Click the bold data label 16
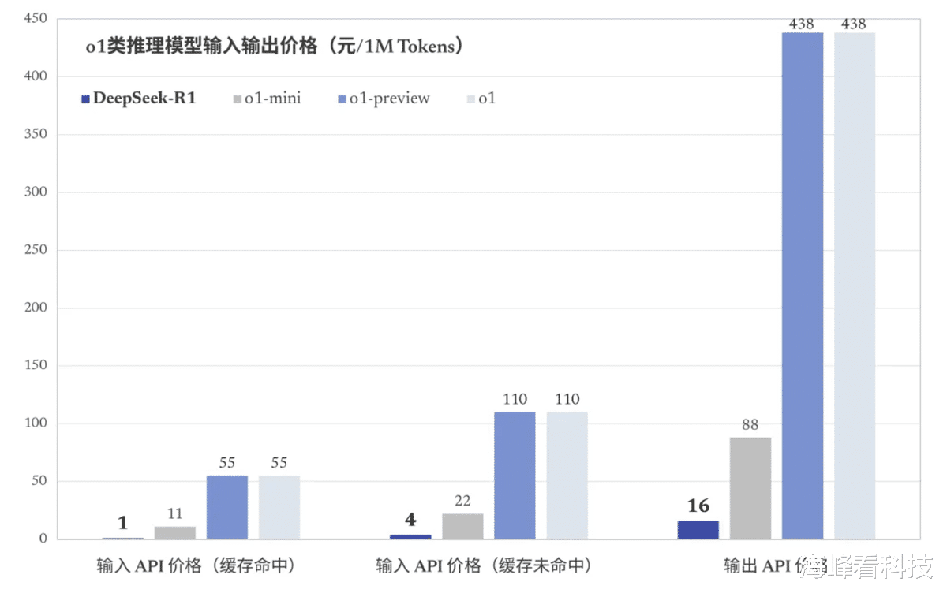Screen dimensions: 947x597 tap(698, 506)
